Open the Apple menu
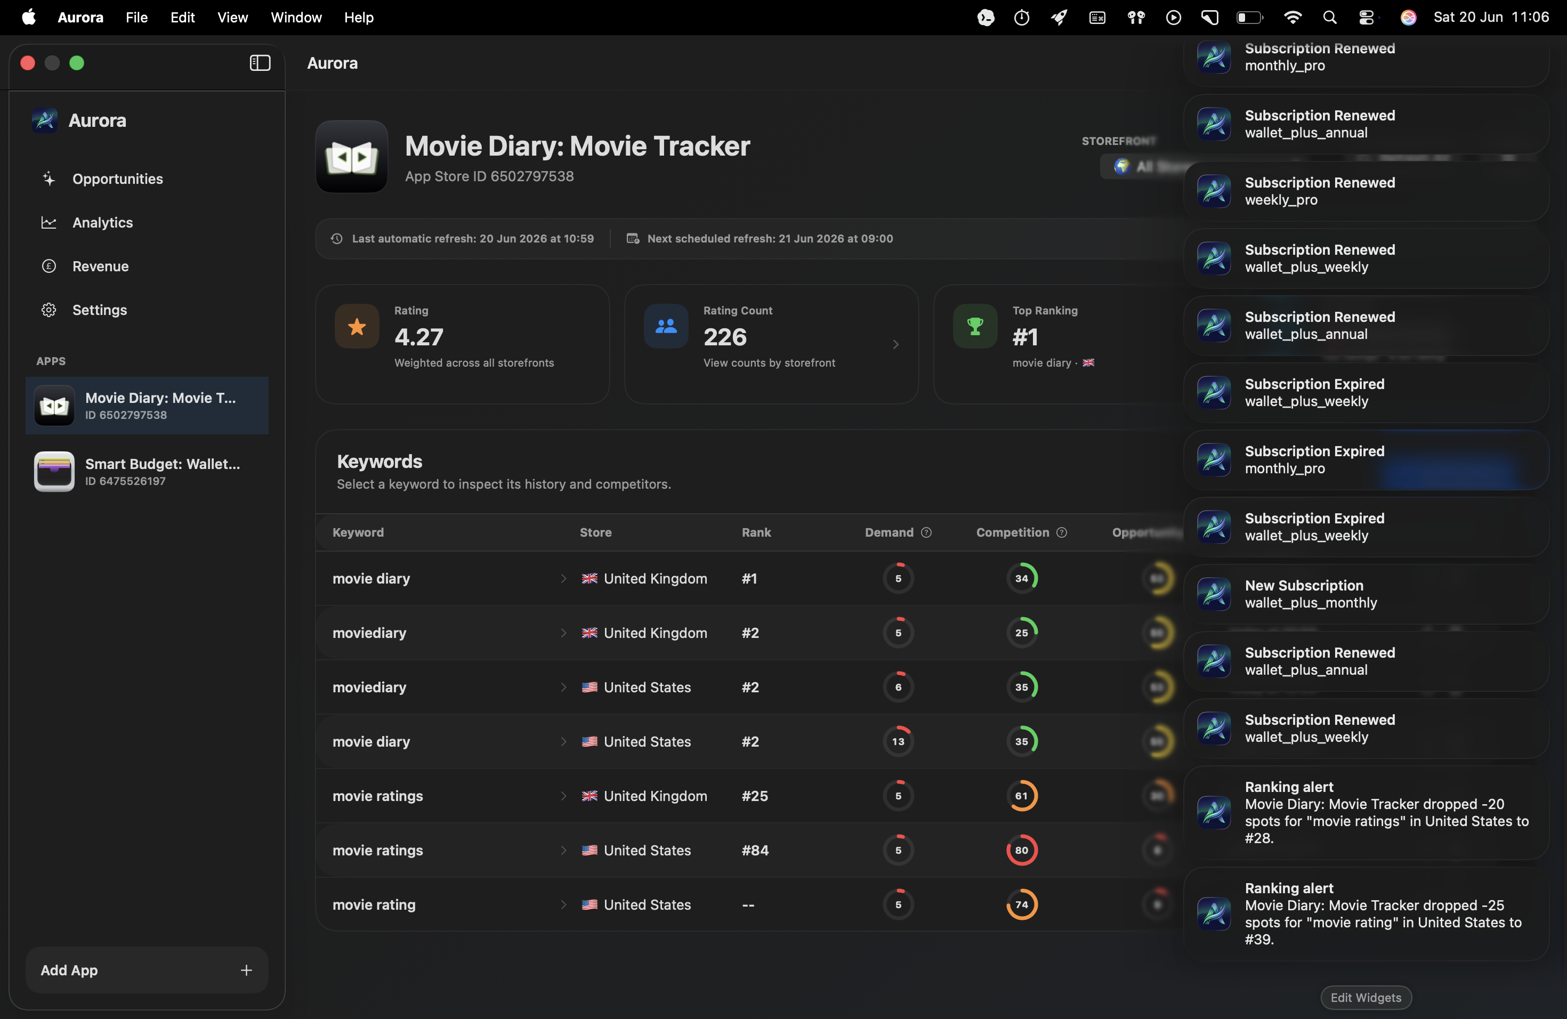 [x=29, y=17]
